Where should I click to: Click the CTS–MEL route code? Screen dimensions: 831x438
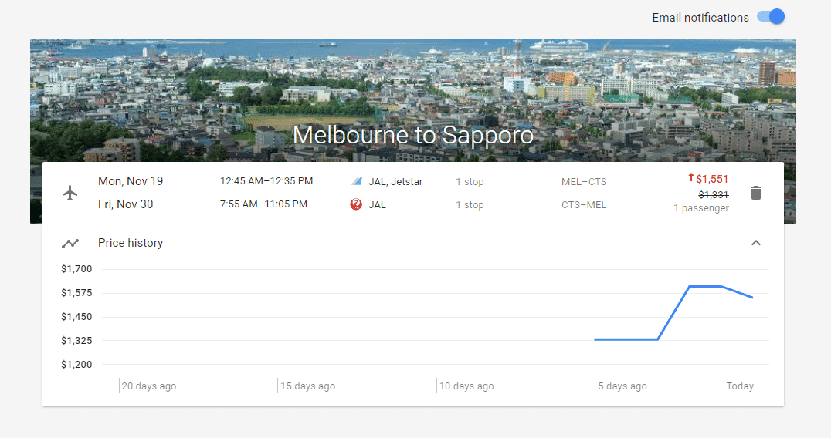click(x=584, y=204)
